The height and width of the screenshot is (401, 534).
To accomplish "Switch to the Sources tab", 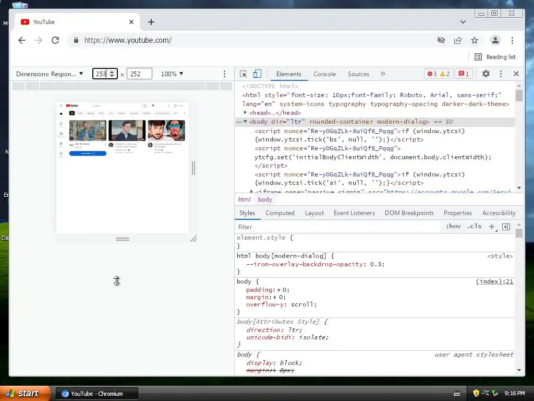I will point(358,74).
